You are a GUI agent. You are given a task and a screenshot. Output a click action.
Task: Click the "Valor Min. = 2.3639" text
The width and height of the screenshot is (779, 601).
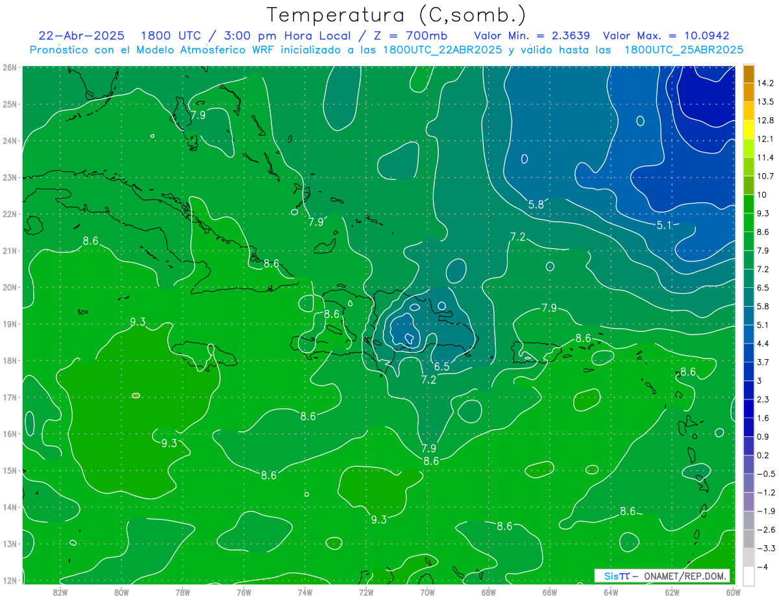point(532,36)
